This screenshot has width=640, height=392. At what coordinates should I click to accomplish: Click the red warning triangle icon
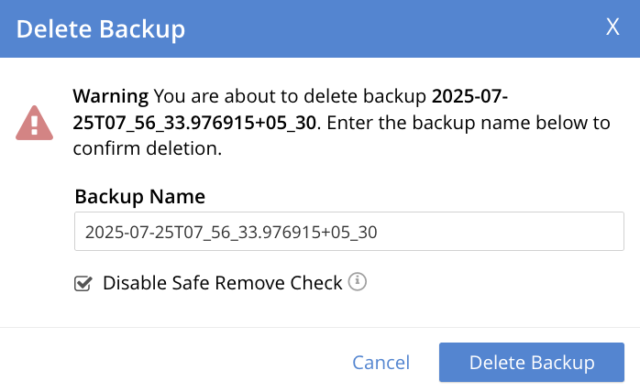pos(34,123)
